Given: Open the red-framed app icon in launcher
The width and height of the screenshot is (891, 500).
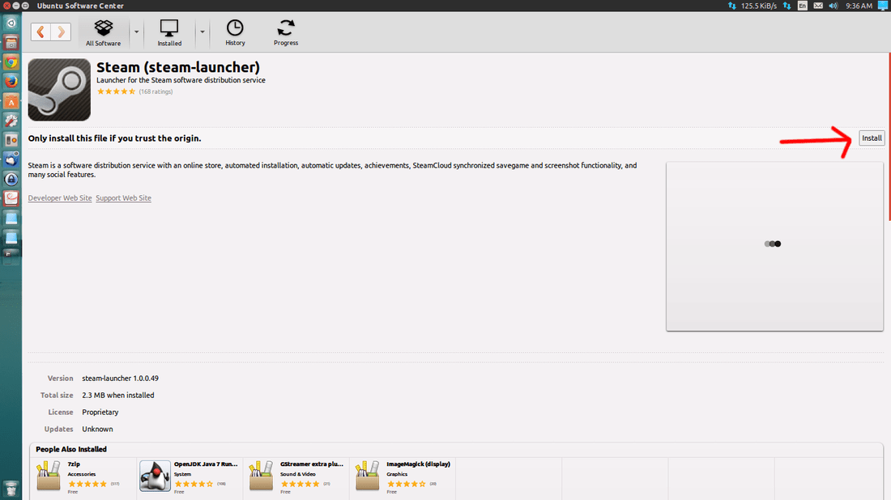Looking at the screenshot, I should coord(11,199).
